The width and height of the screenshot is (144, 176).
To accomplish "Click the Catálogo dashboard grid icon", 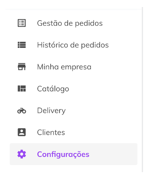I will coord(22,89).
